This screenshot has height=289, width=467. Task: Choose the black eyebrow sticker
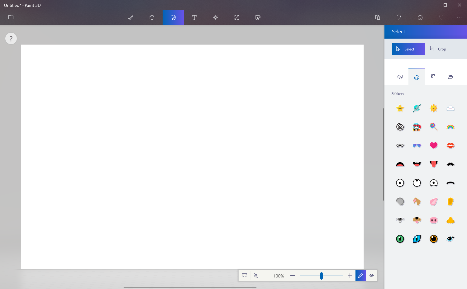pos(450,183)
